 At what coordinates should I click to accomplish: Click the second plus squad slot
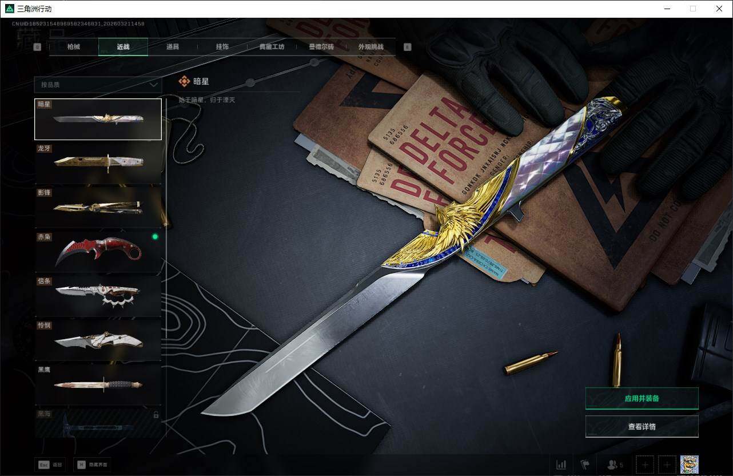[667, 465]
